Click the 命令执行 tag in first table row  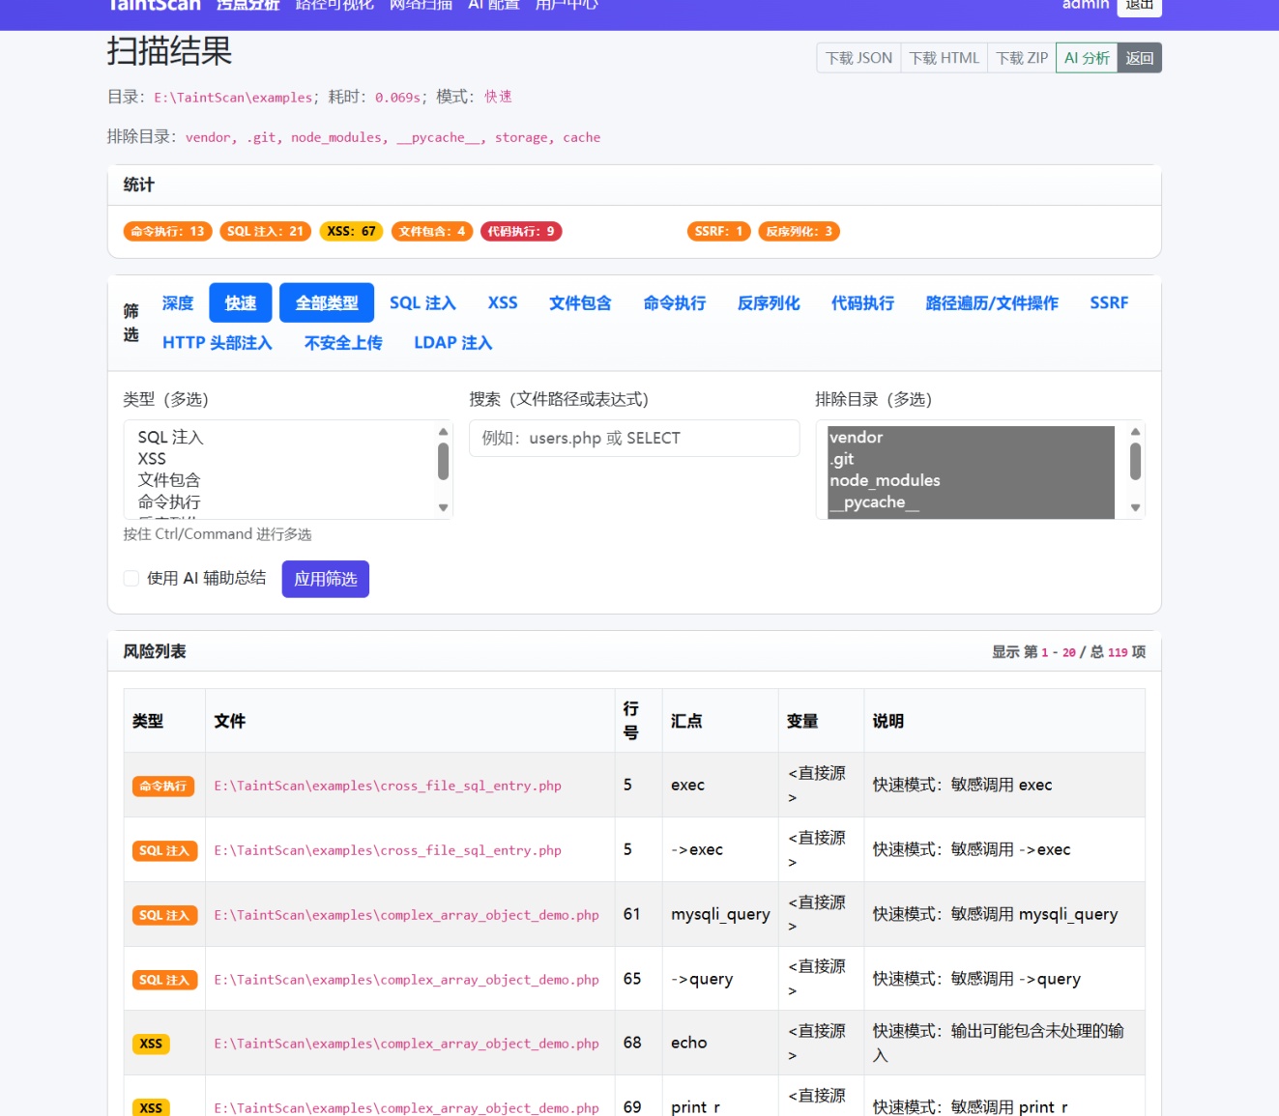pyautogui.click(x=163, y=787)
